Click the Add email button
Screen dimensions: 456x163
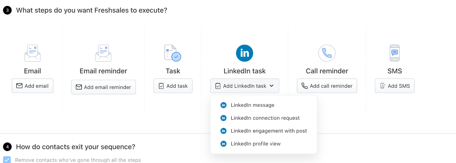[33, 86]
